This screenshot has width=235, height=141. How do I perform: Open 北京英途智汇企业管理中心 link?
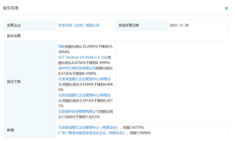point(84,82)
